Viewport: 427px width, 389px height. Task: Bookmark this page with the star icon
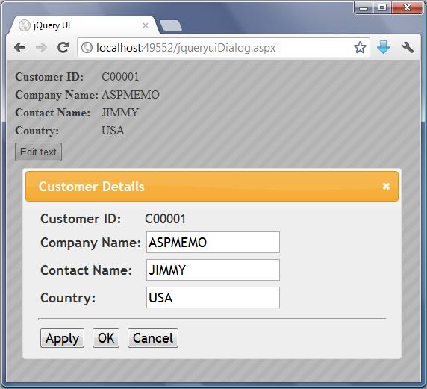(x=360, y=47)
